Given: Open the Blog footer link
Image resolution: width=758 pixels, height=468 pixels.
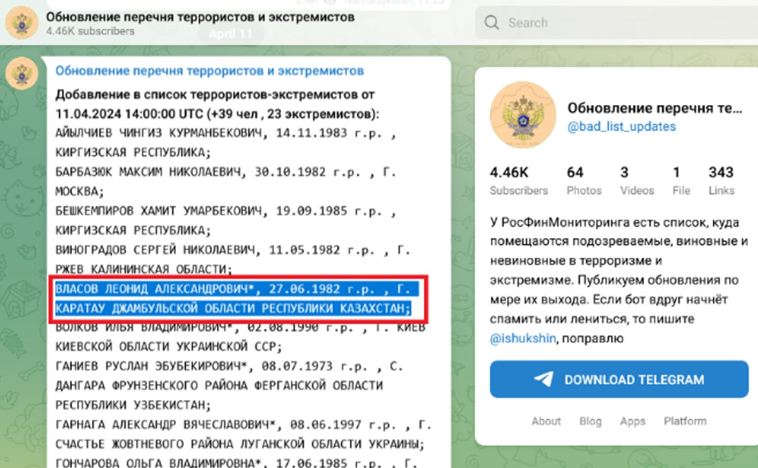Looking at the screenshot, I should (x=590, y=421).
